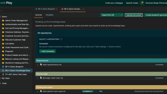Open the Donovan Brady account menu
Image resolution: width=167 pixels, height=94 pixels.
coord(156,3)
